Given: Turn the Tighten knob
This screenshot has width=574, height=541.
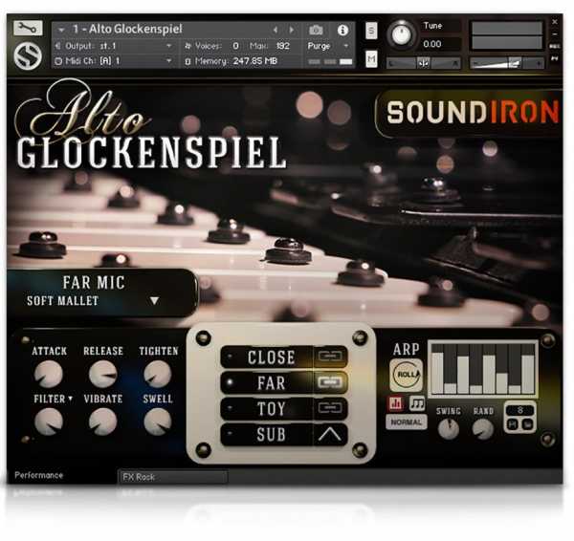Looking at the screenshot, I should [x=158, y=374].
